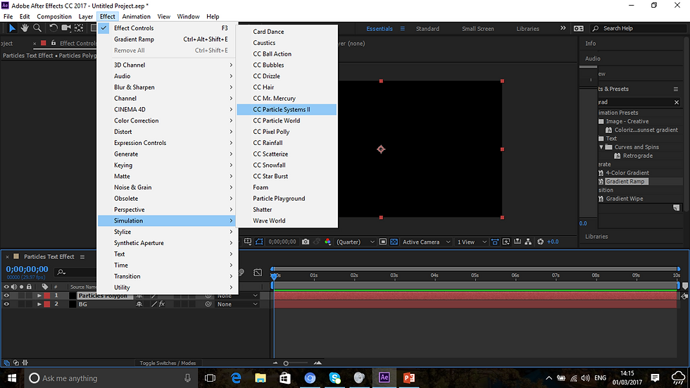The height and width of the screenshot is (388, 690).
Task: Open the Animation menu
Action: pyautogui.click(x=136, y=16)
